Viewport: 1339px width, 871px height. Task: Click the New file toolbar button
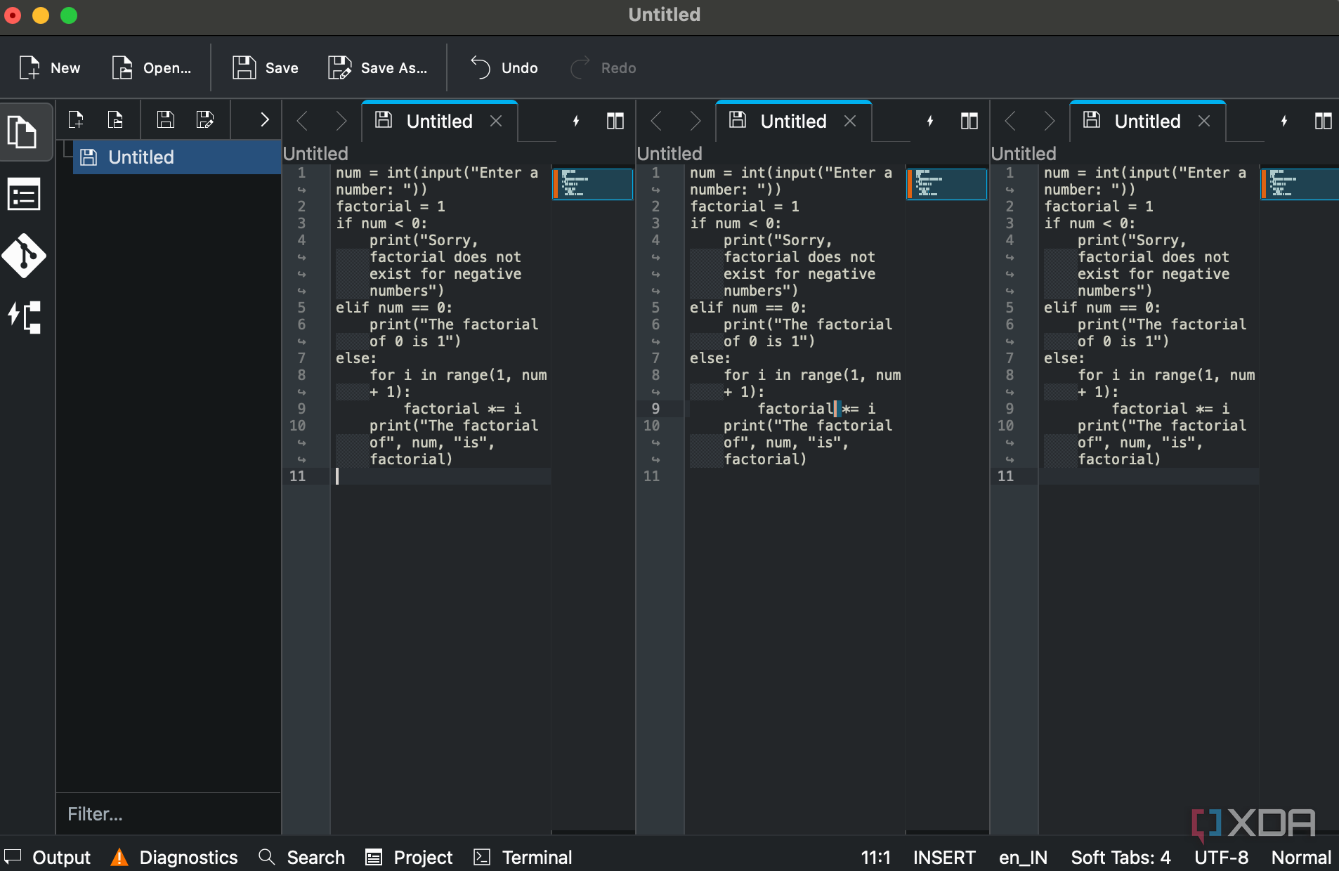pos(49,67)
